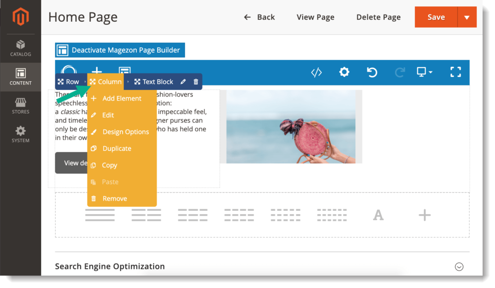Click the partially hidden View button
This screenshot has height=288, width=495.
(x=72, y=163)
